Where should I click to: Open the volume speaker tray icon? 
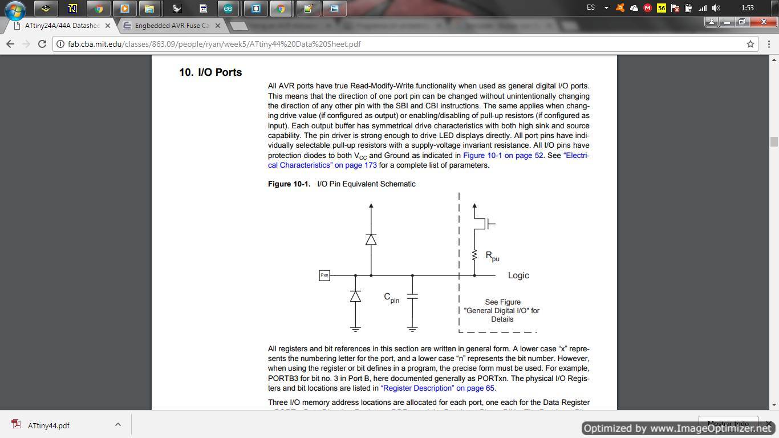point(716,8)
